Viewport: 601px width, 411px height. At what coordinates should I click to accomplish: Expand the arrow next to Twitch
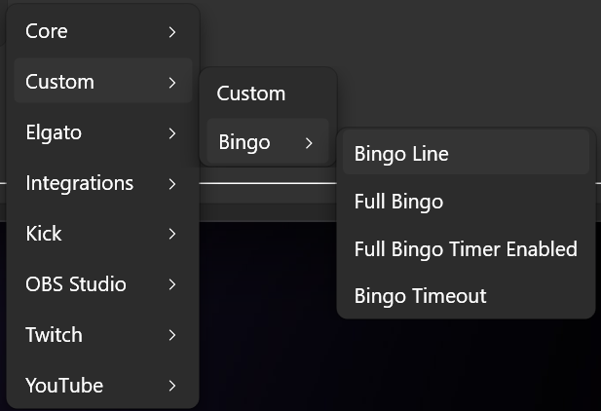(172, 335)
